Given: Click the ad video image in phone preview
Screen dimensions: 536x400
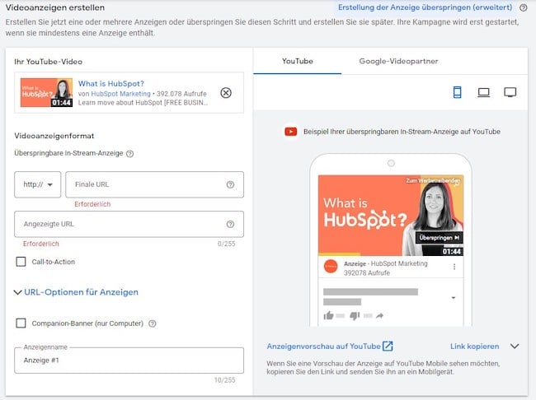Looking at the screenshot, I should pyautogui.click(x=391, y=216).
